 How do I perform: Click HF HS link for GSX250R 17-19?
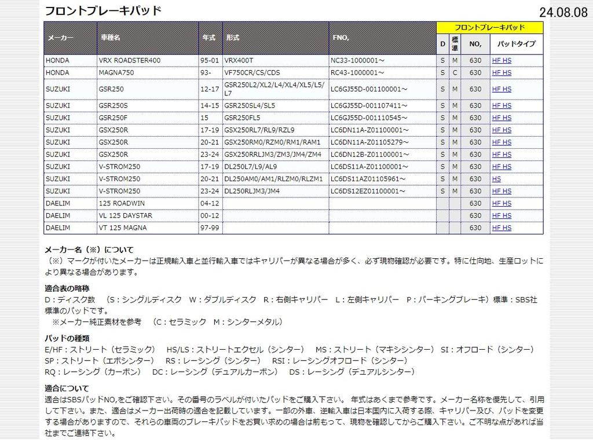(x=502, y=130)
